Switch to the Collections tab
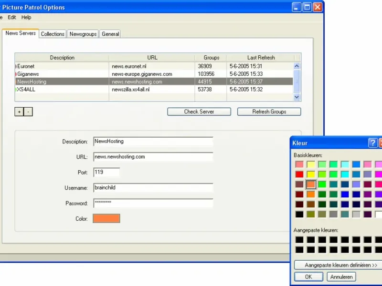The image size is (382, 286). (x=53, y=34)
